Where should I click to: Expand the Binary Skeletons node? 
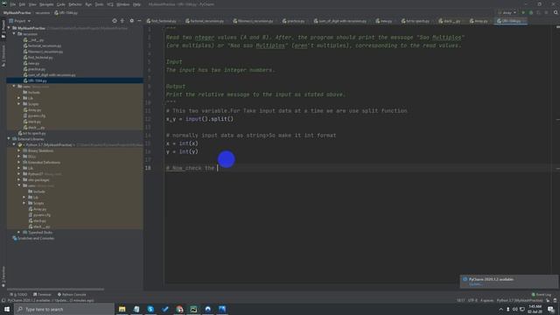click(19, 150)
